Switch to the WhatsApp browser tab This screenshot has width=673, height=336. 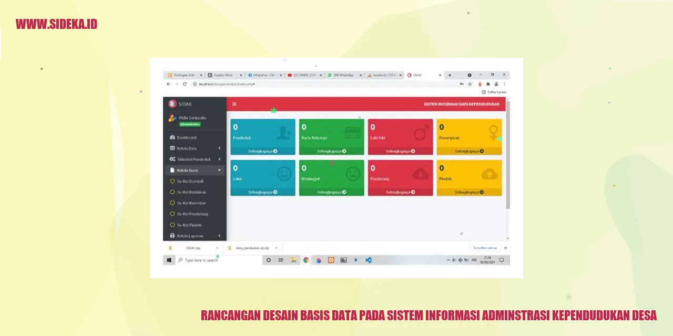pyautogui.click(x=344, y=75)
